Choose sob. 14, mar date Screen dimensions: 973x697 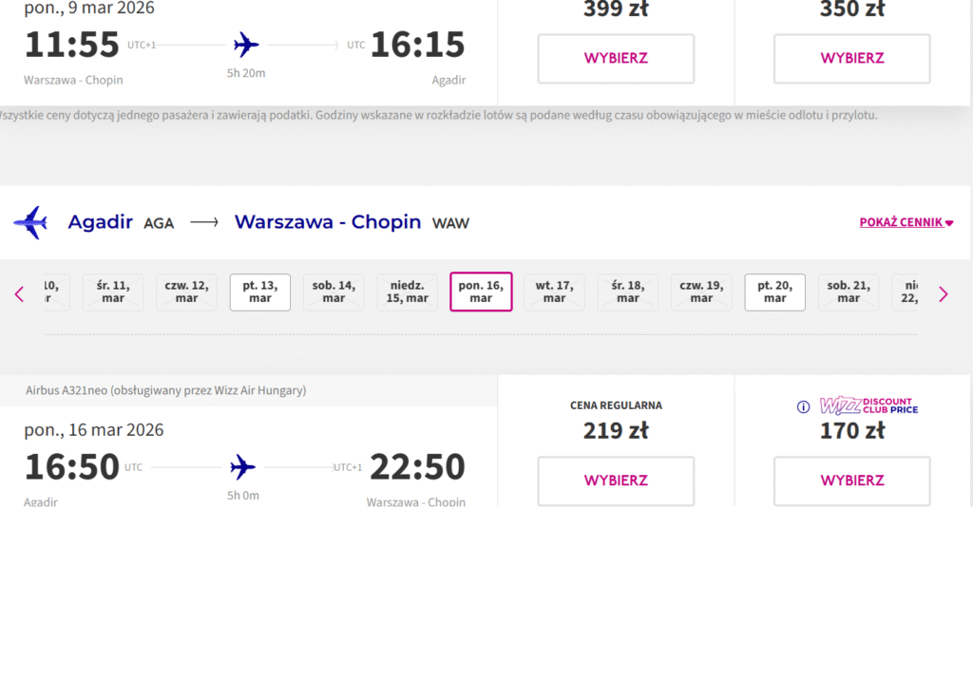click(334, 292)
